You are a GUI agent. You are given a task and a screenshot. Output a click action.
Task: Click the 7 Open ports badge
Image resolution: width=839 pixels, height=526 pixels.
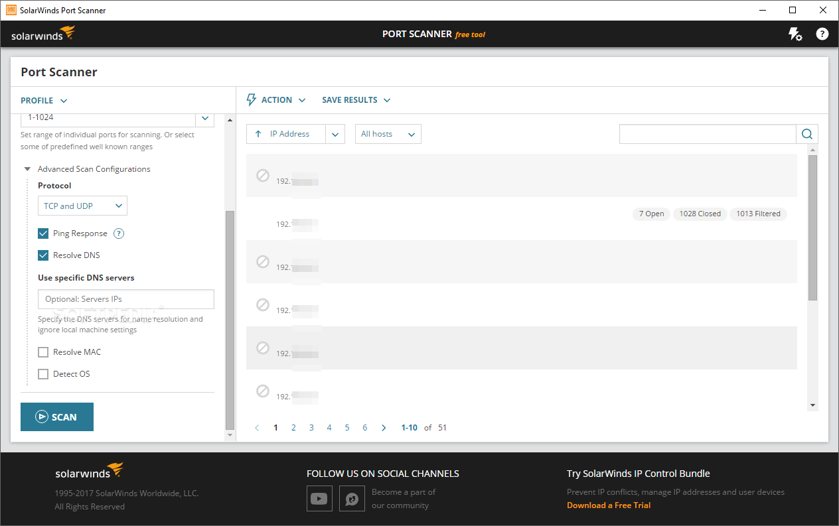click(651, 214)
